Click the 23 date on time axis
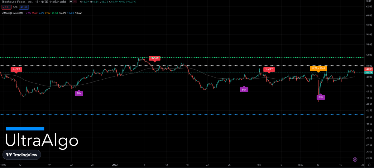 [207, 165]
